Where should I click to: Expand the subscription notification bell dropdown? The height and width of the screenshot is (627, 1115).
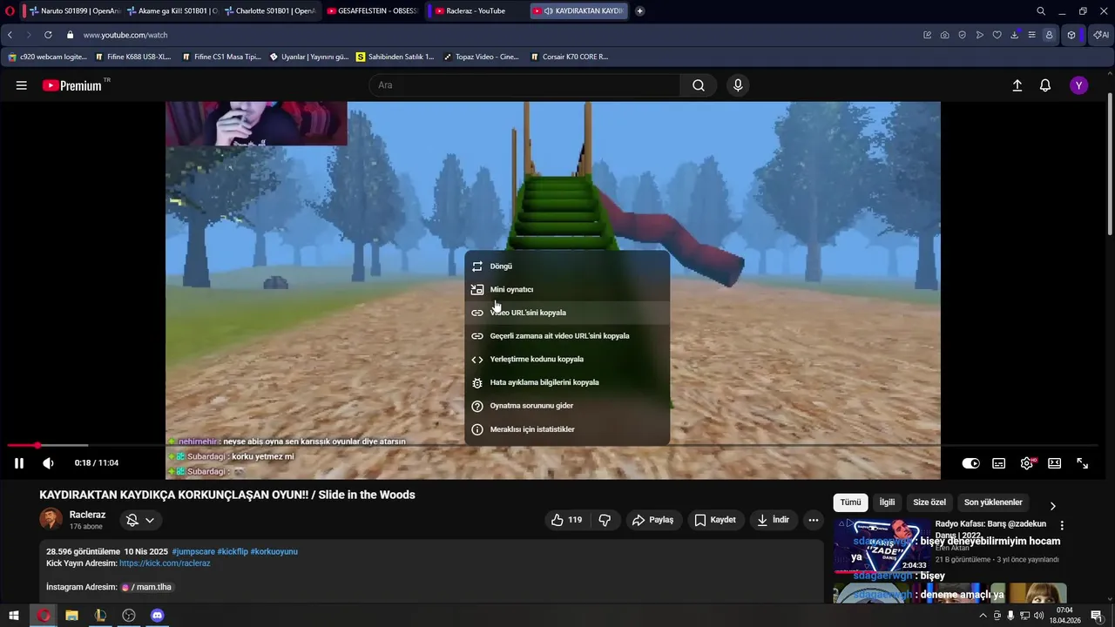click(x=140, y=520)
